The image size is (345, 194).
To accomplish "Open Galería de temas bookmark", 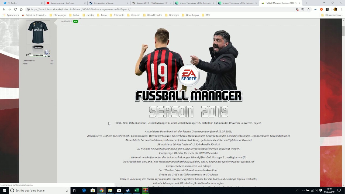I will (x=34, y=15).
